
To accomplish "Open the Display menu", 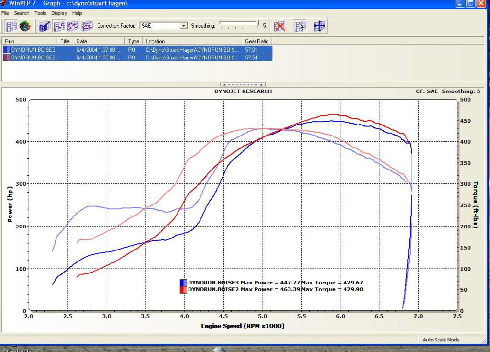I will point(59,13).
